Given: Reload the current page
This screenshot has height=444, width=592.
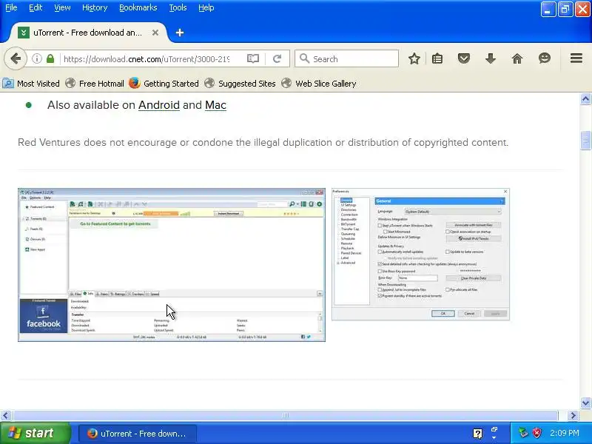Looking at the screenshot, I should 277,58.
